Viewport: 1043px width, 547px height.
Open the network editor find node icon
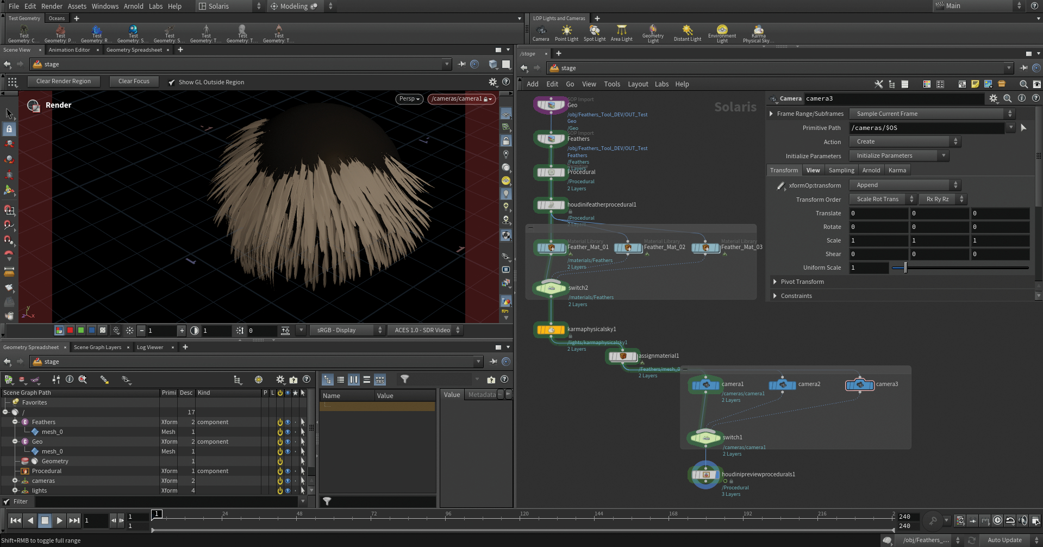click(x=1023, y=84)
